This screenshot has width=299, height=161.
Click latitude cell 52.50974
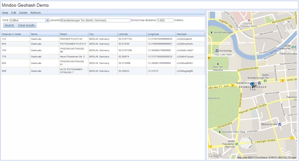click(x=124, y=57)
